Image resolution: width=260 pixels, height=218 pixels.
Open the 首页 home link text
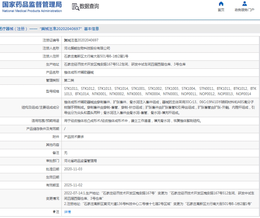[x=221, y=10]
